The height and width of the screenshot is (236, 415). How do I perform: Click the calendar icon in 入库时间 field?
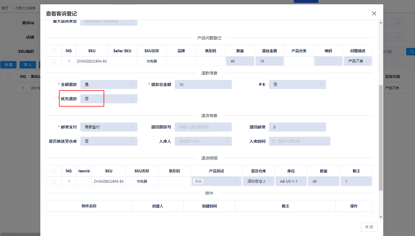(x=274, y=141)
